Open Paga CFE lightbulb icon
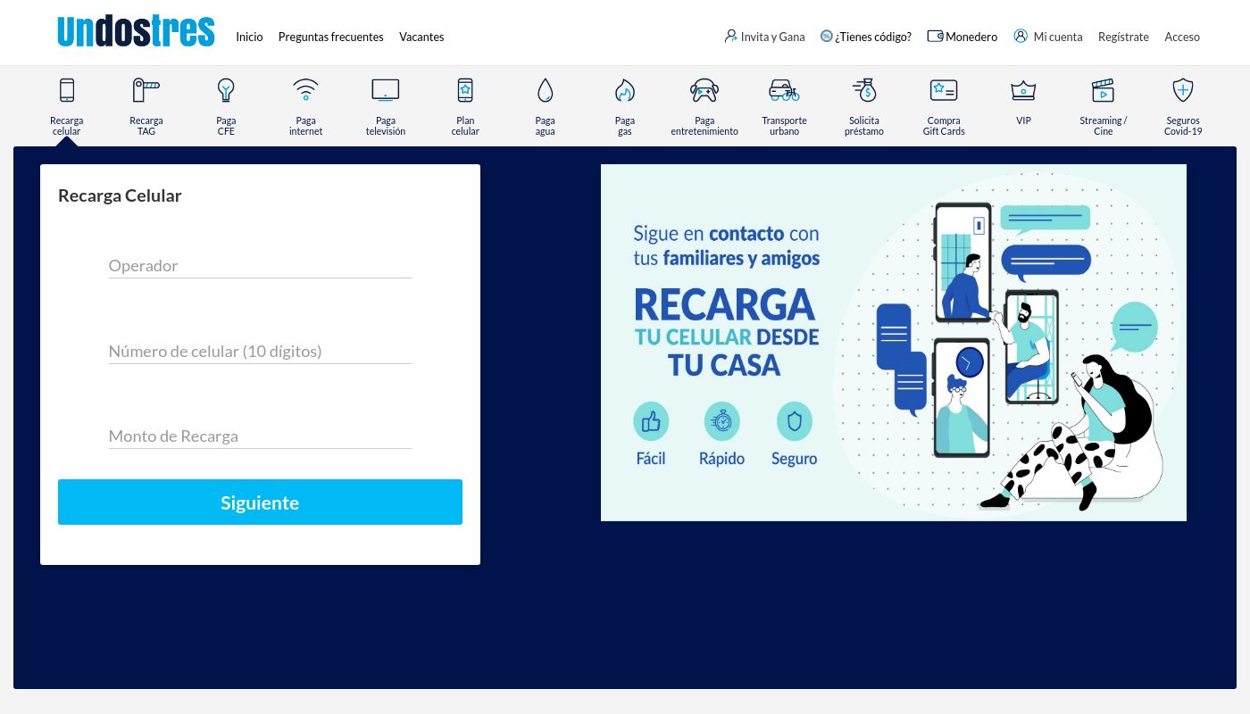Screen dimensions: 1250x714 click(226, 91)
